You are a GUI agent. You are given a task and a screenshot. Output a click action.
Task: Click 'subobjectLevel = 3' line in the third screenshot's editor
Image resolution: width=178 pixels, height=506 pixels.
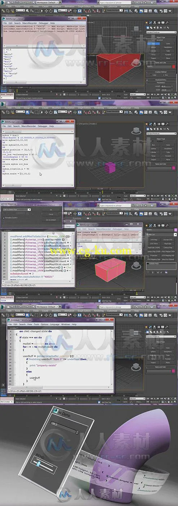(23, 273)
